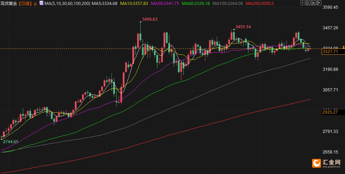Click the 2791.33 price axis label

(330, 131)
